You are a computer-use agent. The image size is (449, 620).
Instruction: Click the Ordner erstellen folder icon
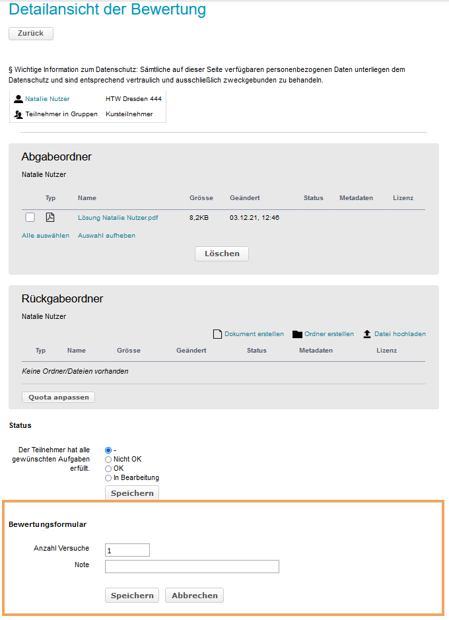(297, 334)
